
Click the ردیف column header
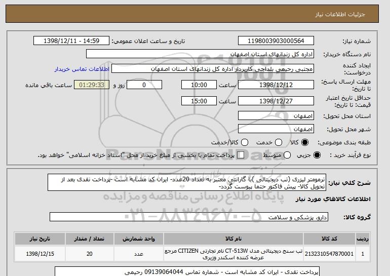click(363, 239)
